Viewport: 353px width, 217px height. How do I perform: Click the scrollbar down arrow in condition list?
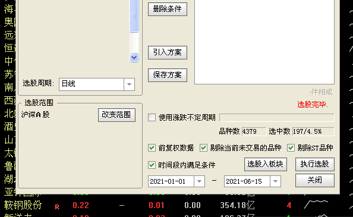[x=134, y=58]
